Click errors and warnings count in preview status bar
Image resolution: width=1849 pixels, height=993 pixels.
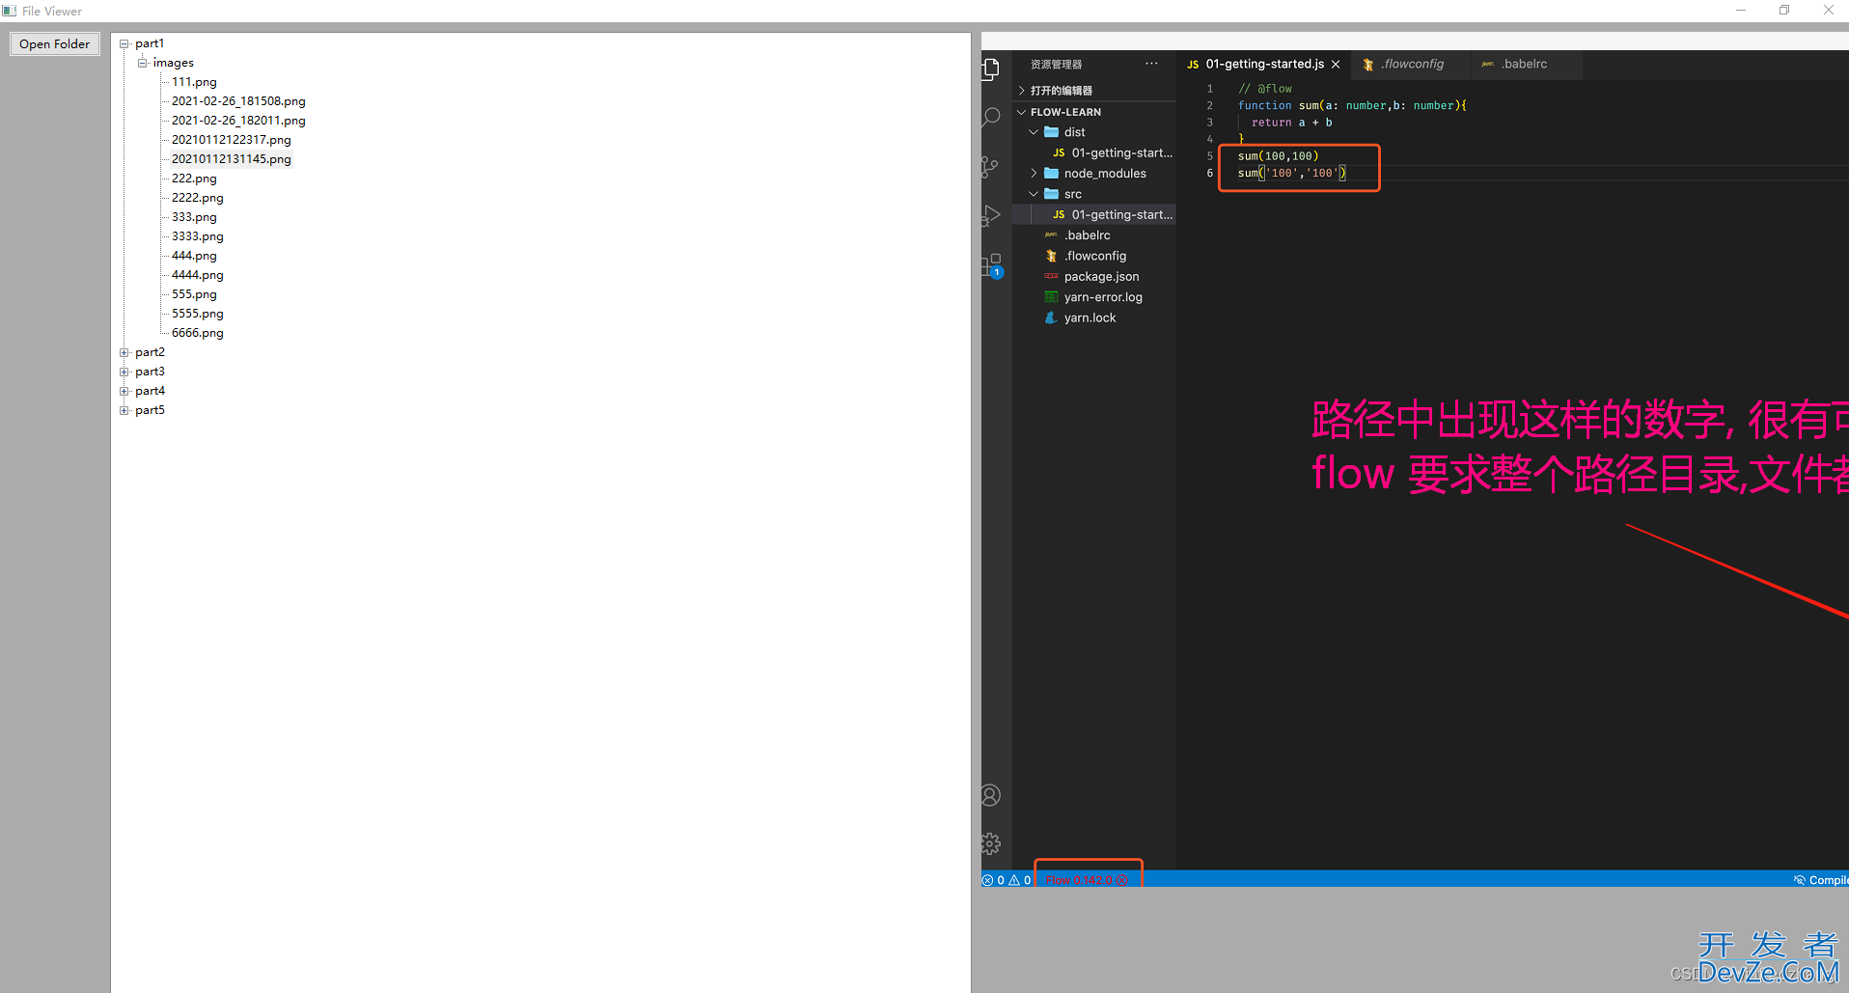click(1007, 880)
